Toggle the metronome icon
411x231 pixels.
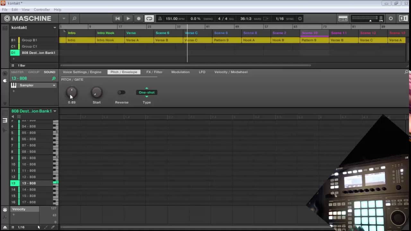click(x=160, y=19)
